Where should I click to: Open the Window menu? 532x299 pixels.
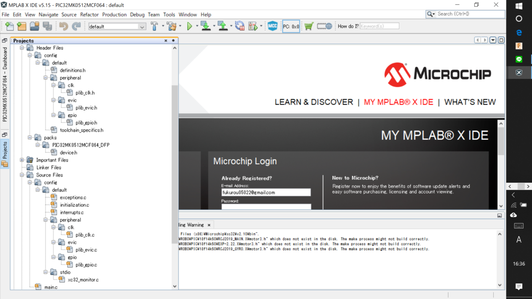188,15
